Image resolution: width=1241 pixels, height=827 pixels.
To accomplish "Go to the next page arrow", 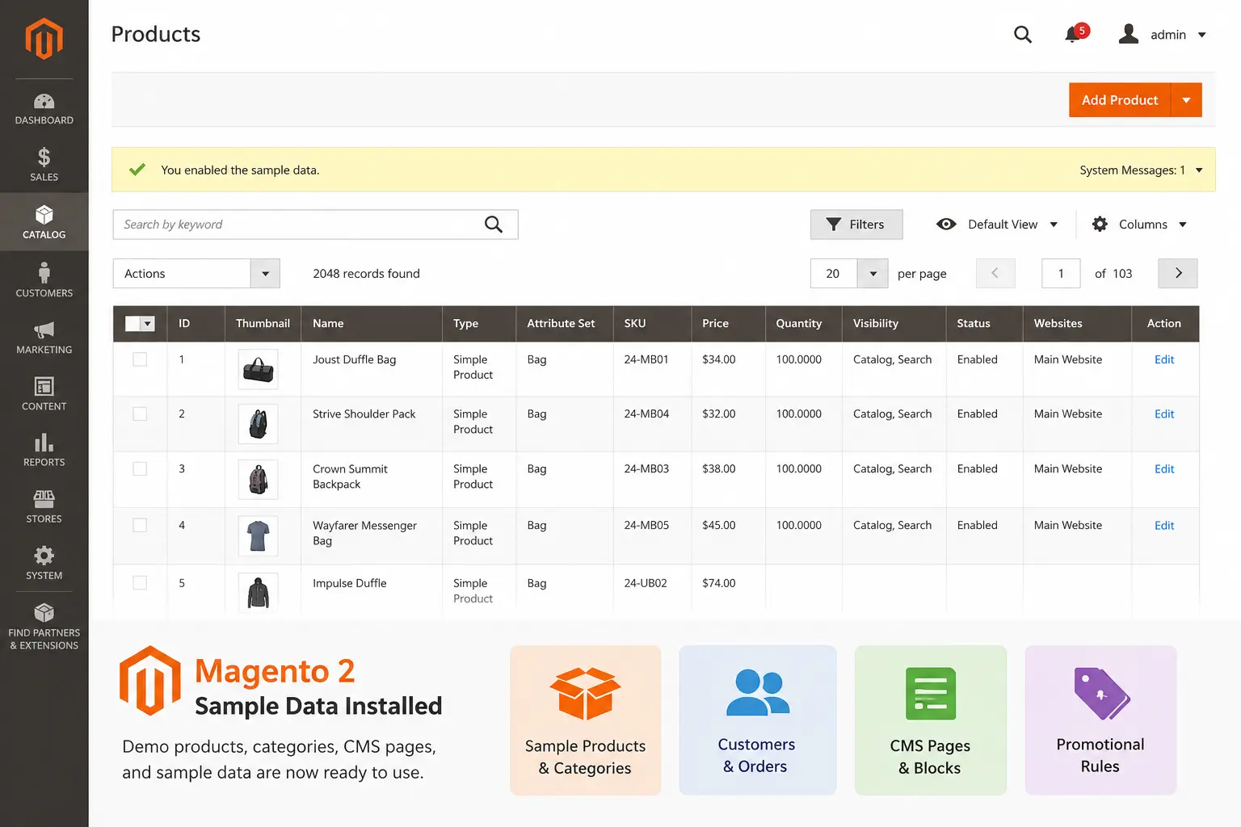I will point(1178,274).
